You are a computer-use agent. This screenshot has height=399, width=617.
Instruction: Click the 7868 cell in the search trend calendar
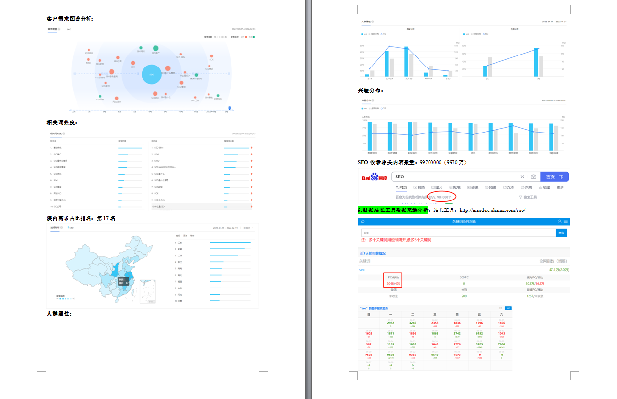point(501,344)
